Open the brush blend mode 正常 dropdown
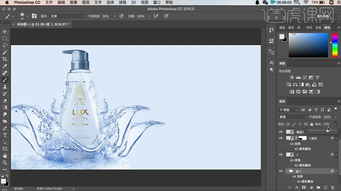This screenshot has width=341, height=191. point(67,16)
